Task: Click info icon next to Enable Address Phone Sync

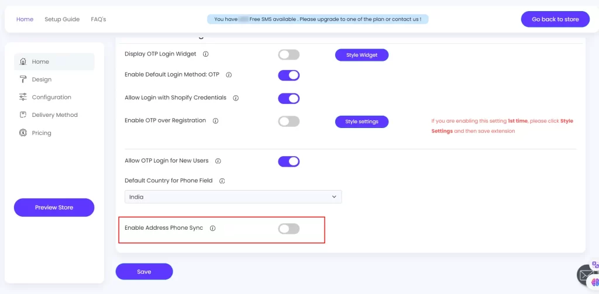Action: [212, 228]
